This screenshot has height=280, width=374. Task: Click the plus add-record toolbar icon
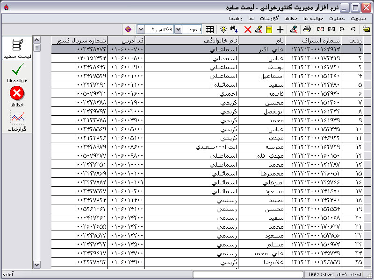click(280, 29)
